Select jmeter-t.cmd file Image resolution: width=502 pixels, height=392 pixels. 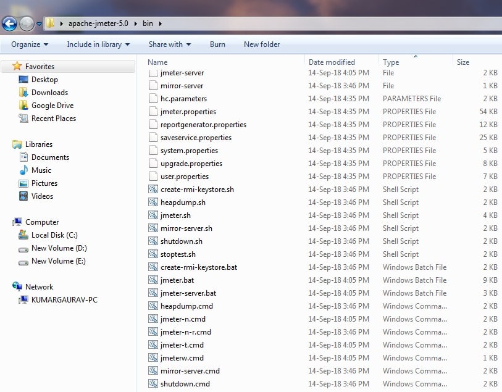tap(182, 345)
